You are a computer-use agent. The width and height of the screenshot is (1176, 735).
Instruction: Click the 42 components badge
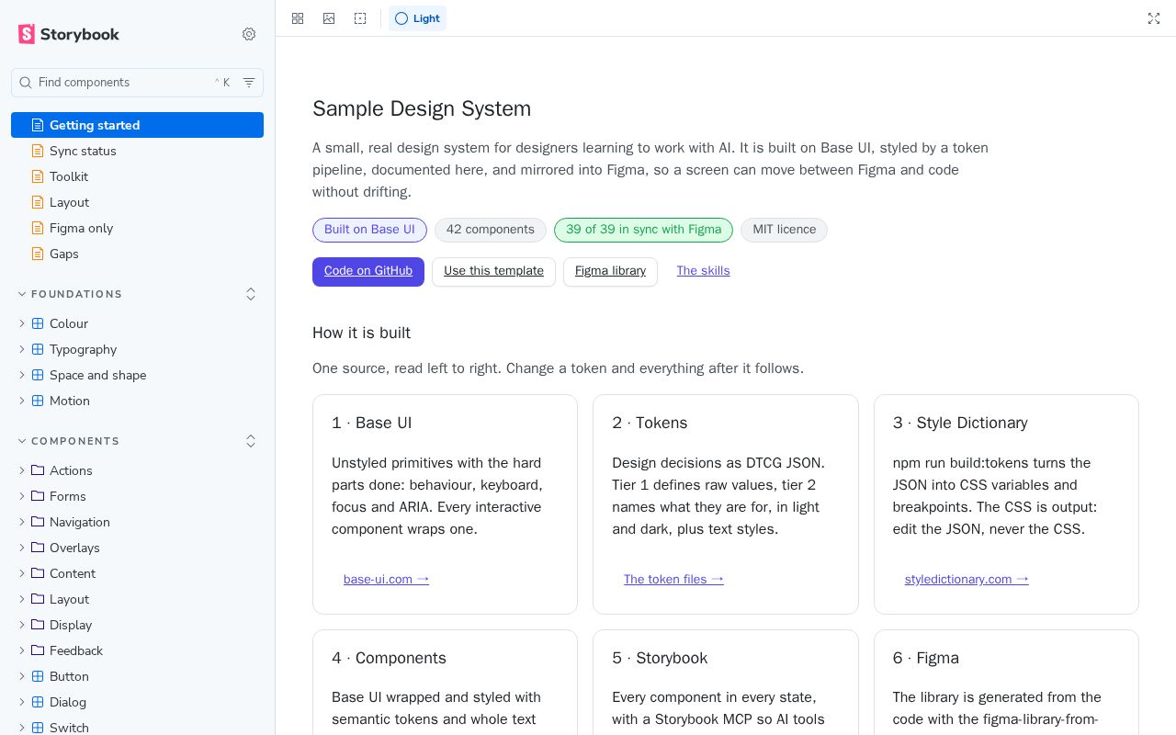pos(491,230)
